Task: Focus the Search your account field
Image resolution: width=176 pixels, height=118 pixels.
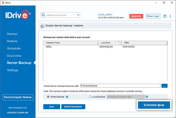Action: [60, 15]
